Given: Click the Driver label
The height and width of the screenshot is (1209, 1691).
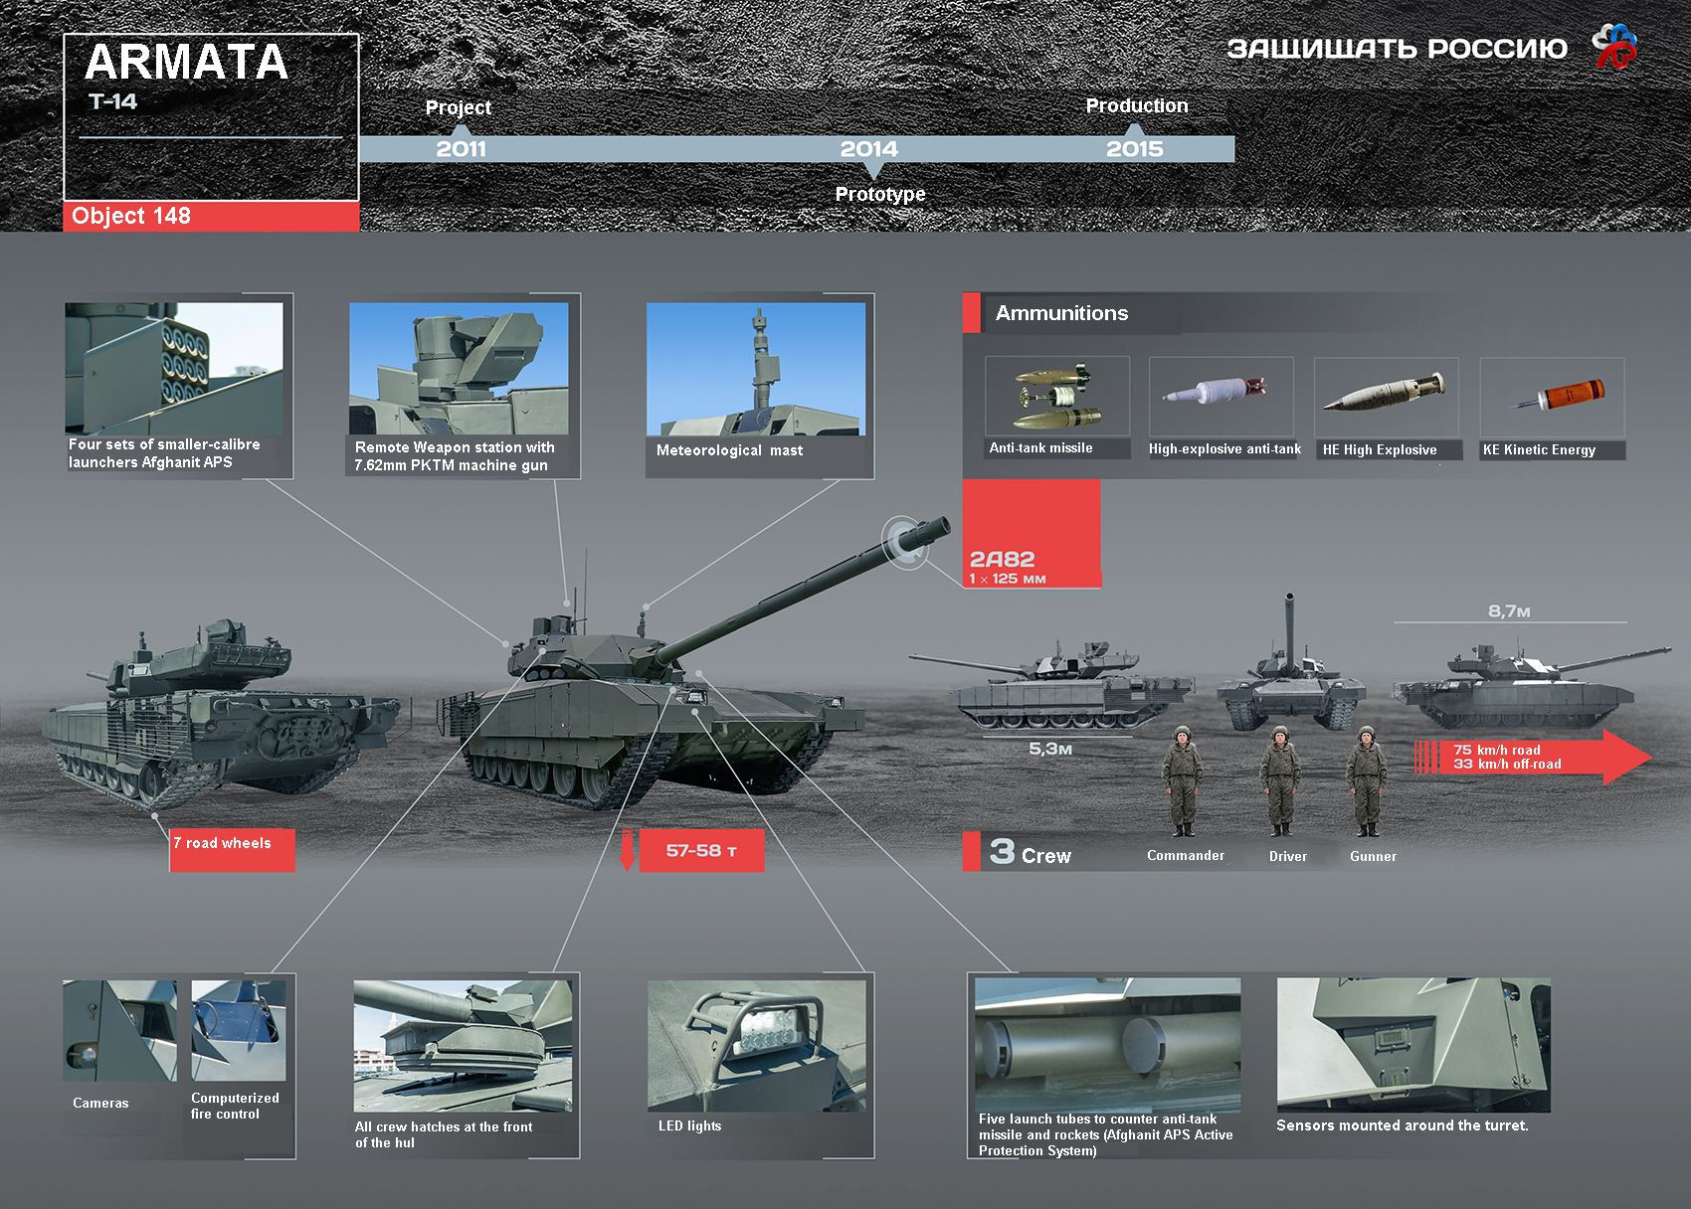Looking at the screenshot, I should pos(1288,857).
